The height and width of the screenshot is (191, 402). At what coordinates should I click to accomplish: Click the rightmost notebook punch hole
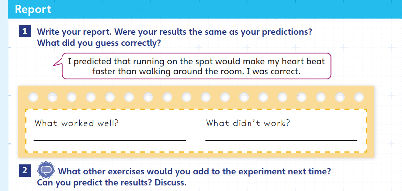359,97
